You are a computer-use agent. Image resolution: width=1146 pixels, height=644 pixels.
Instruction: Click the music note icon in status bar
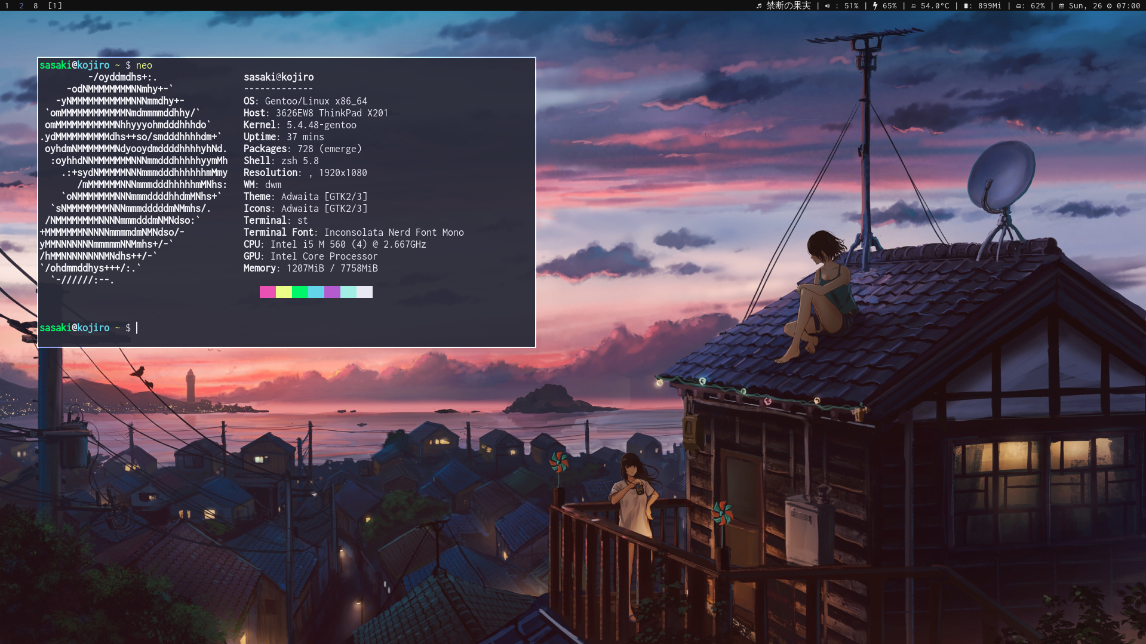click(759, 6)
